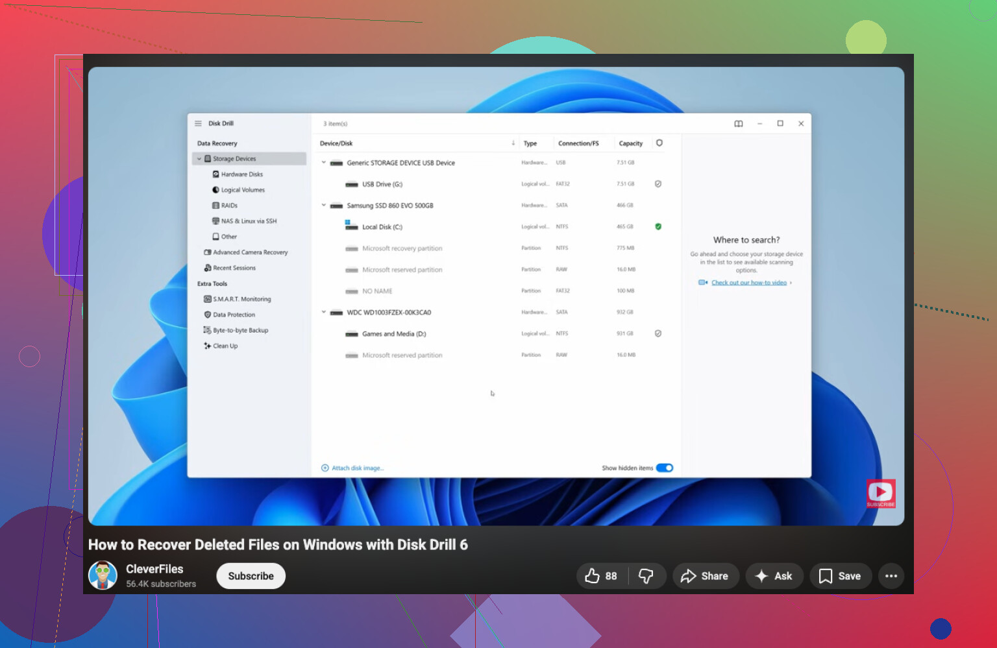
Task: Select Logical Volumes in the sidebar
Action: pos(238,190)
